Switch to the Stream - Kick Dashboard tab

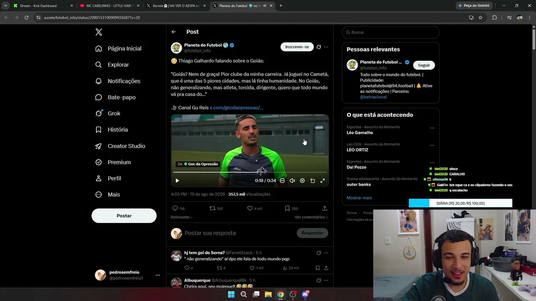pos(43,6)
